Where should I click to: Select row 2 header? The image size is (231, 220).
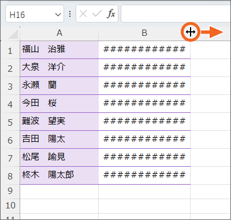10,68
